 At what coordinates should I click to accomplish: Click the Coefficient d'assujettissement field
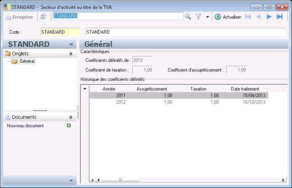[x=236, y=70]
